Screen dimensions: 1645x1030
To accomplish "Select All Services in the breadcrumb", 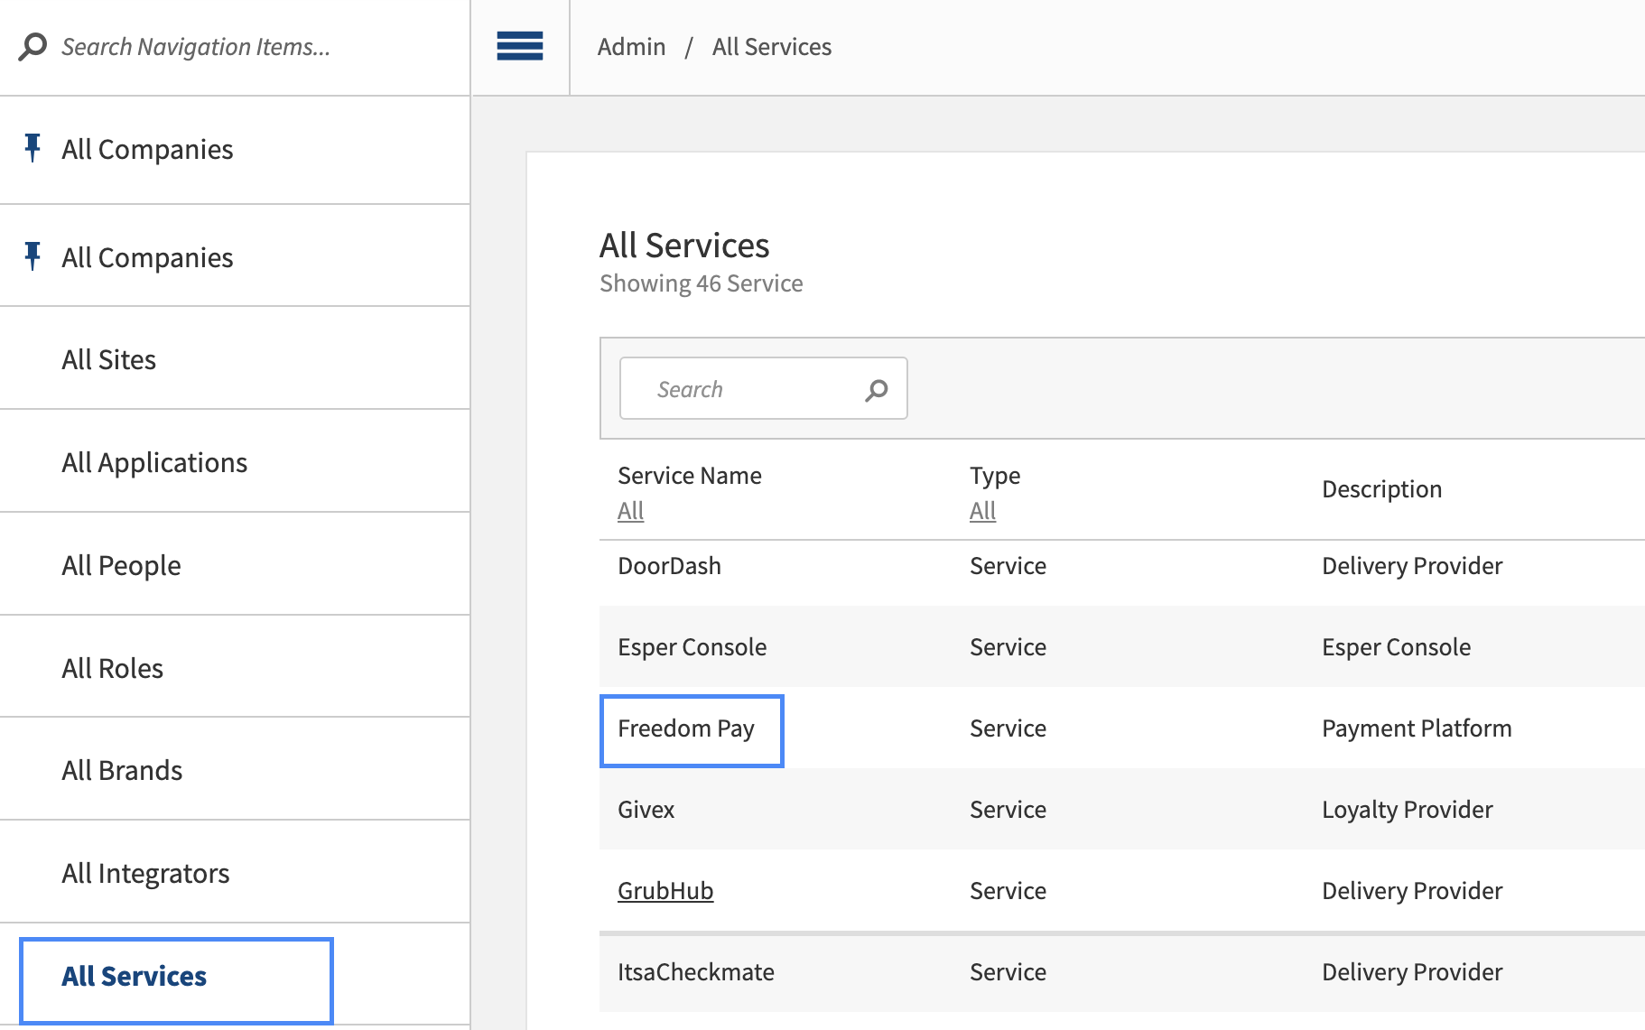I will [771, 46].
